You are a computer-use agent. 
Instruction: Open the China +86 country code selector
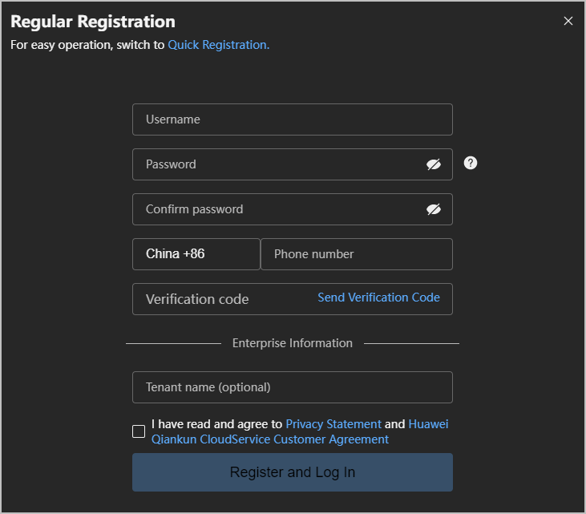click(196, 254)
